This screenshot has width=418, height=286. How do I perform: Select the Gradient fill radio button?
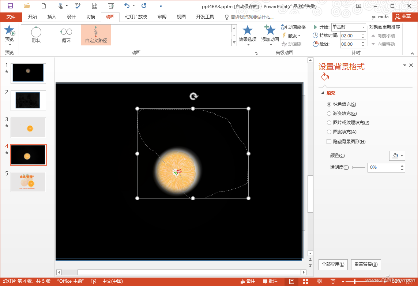pos(329,114)
